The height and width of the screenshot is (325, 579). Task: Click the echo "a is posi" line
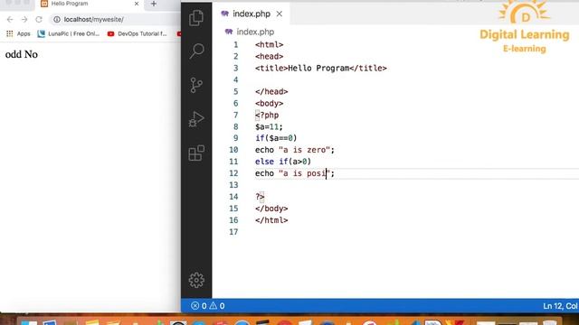click(295, 173)
